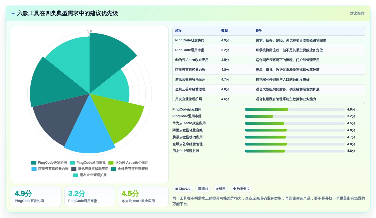Open the 4.9分 PingCode研发协同 data card

[x=36, y=196]
